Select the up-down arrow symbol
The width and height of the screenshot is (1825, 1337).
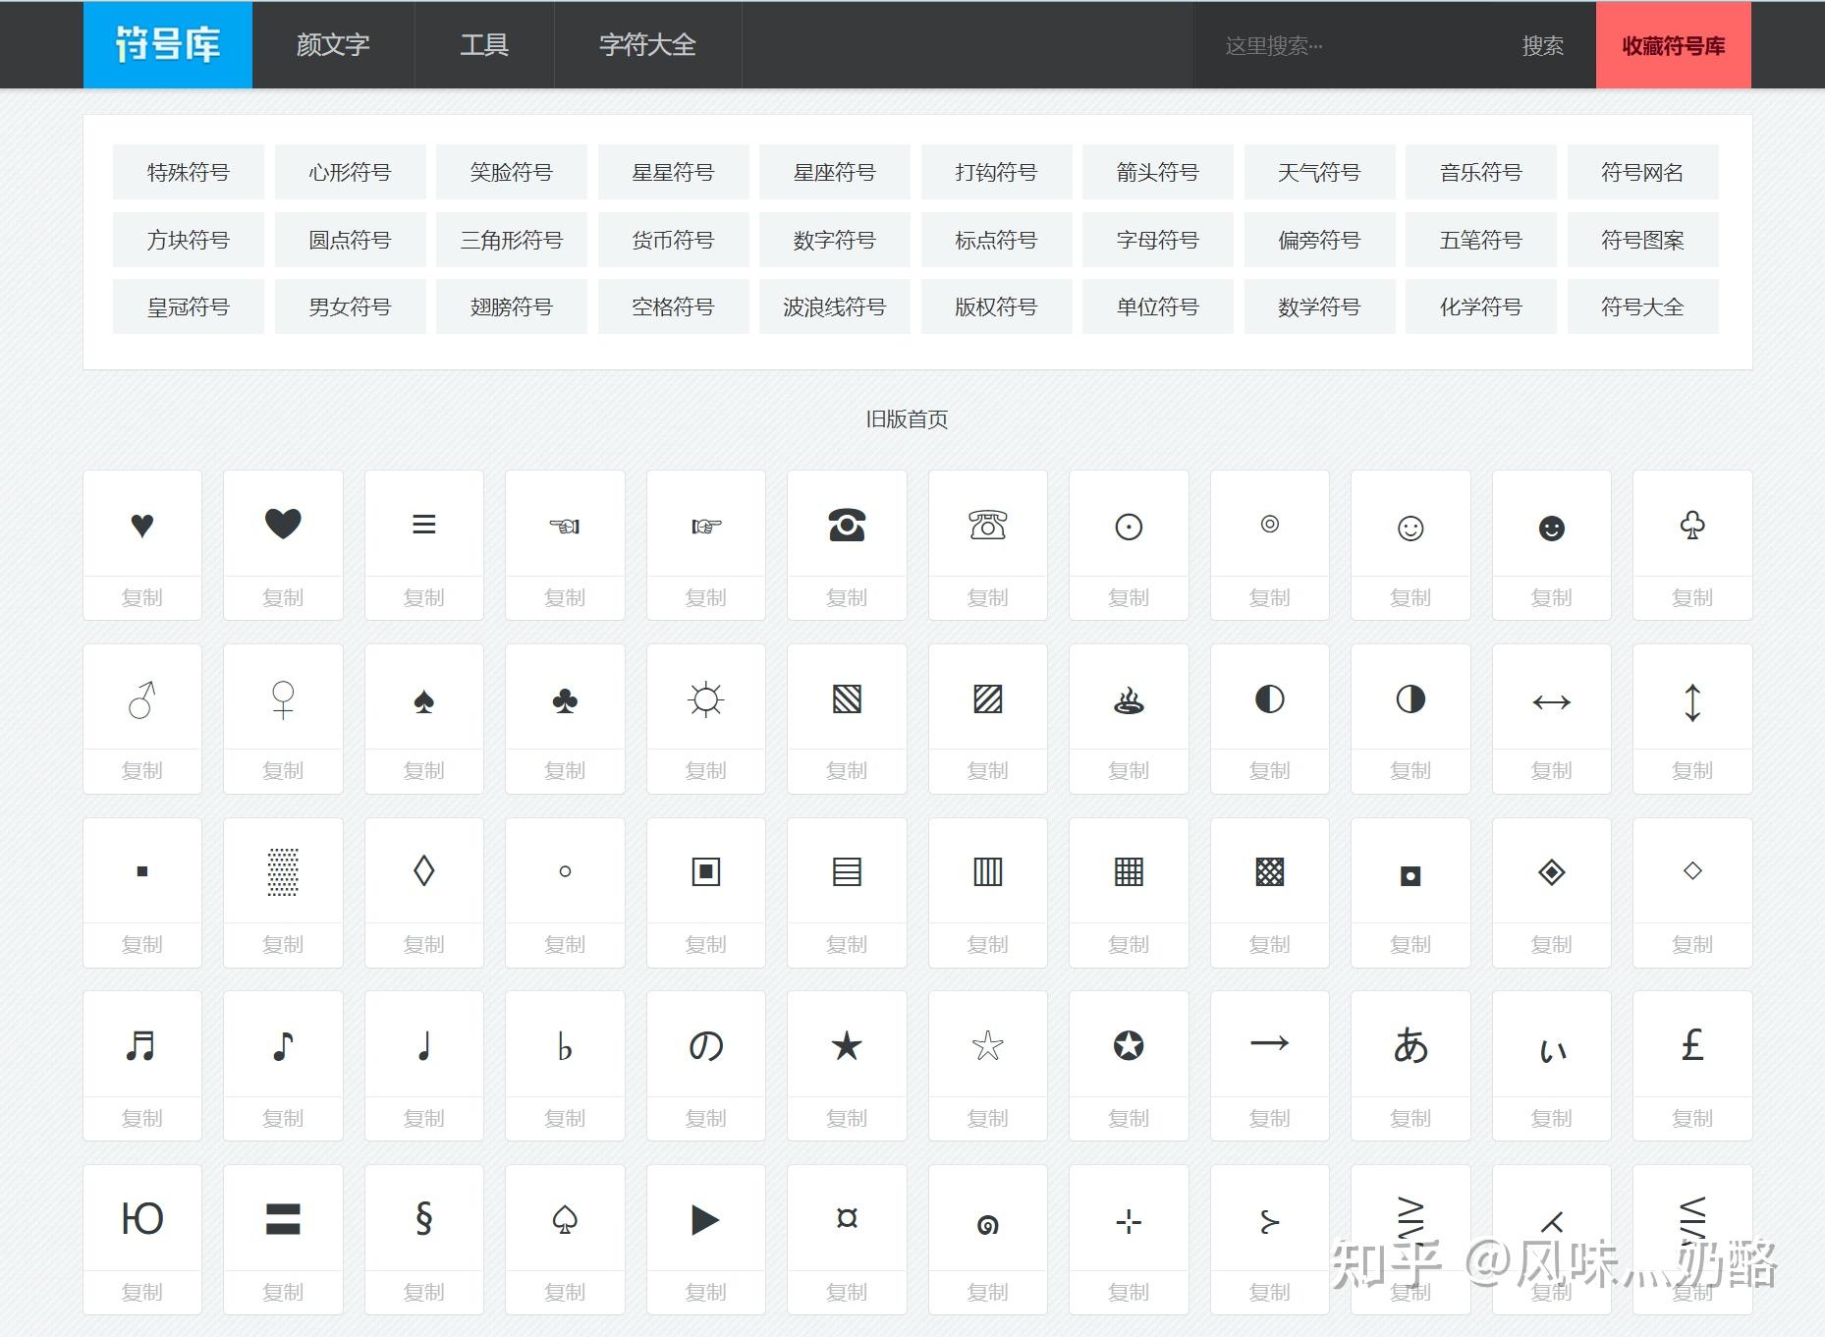[1692, 702]
